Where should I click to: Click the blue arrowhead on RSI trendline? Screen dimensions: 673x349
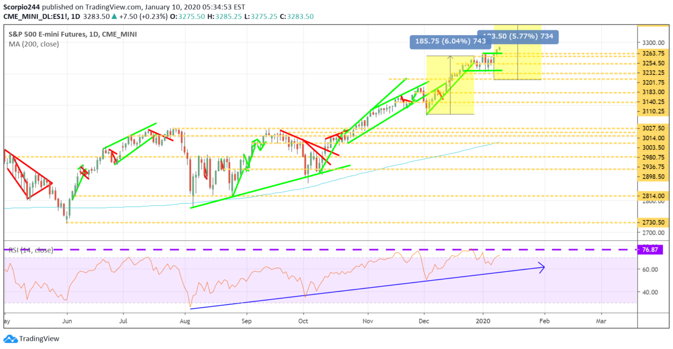point(542,266)
